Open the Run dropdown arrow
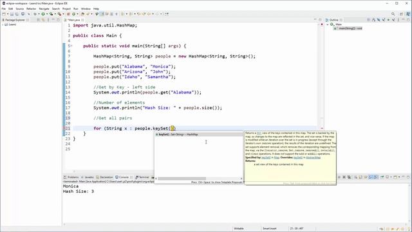 click(46, 14)
